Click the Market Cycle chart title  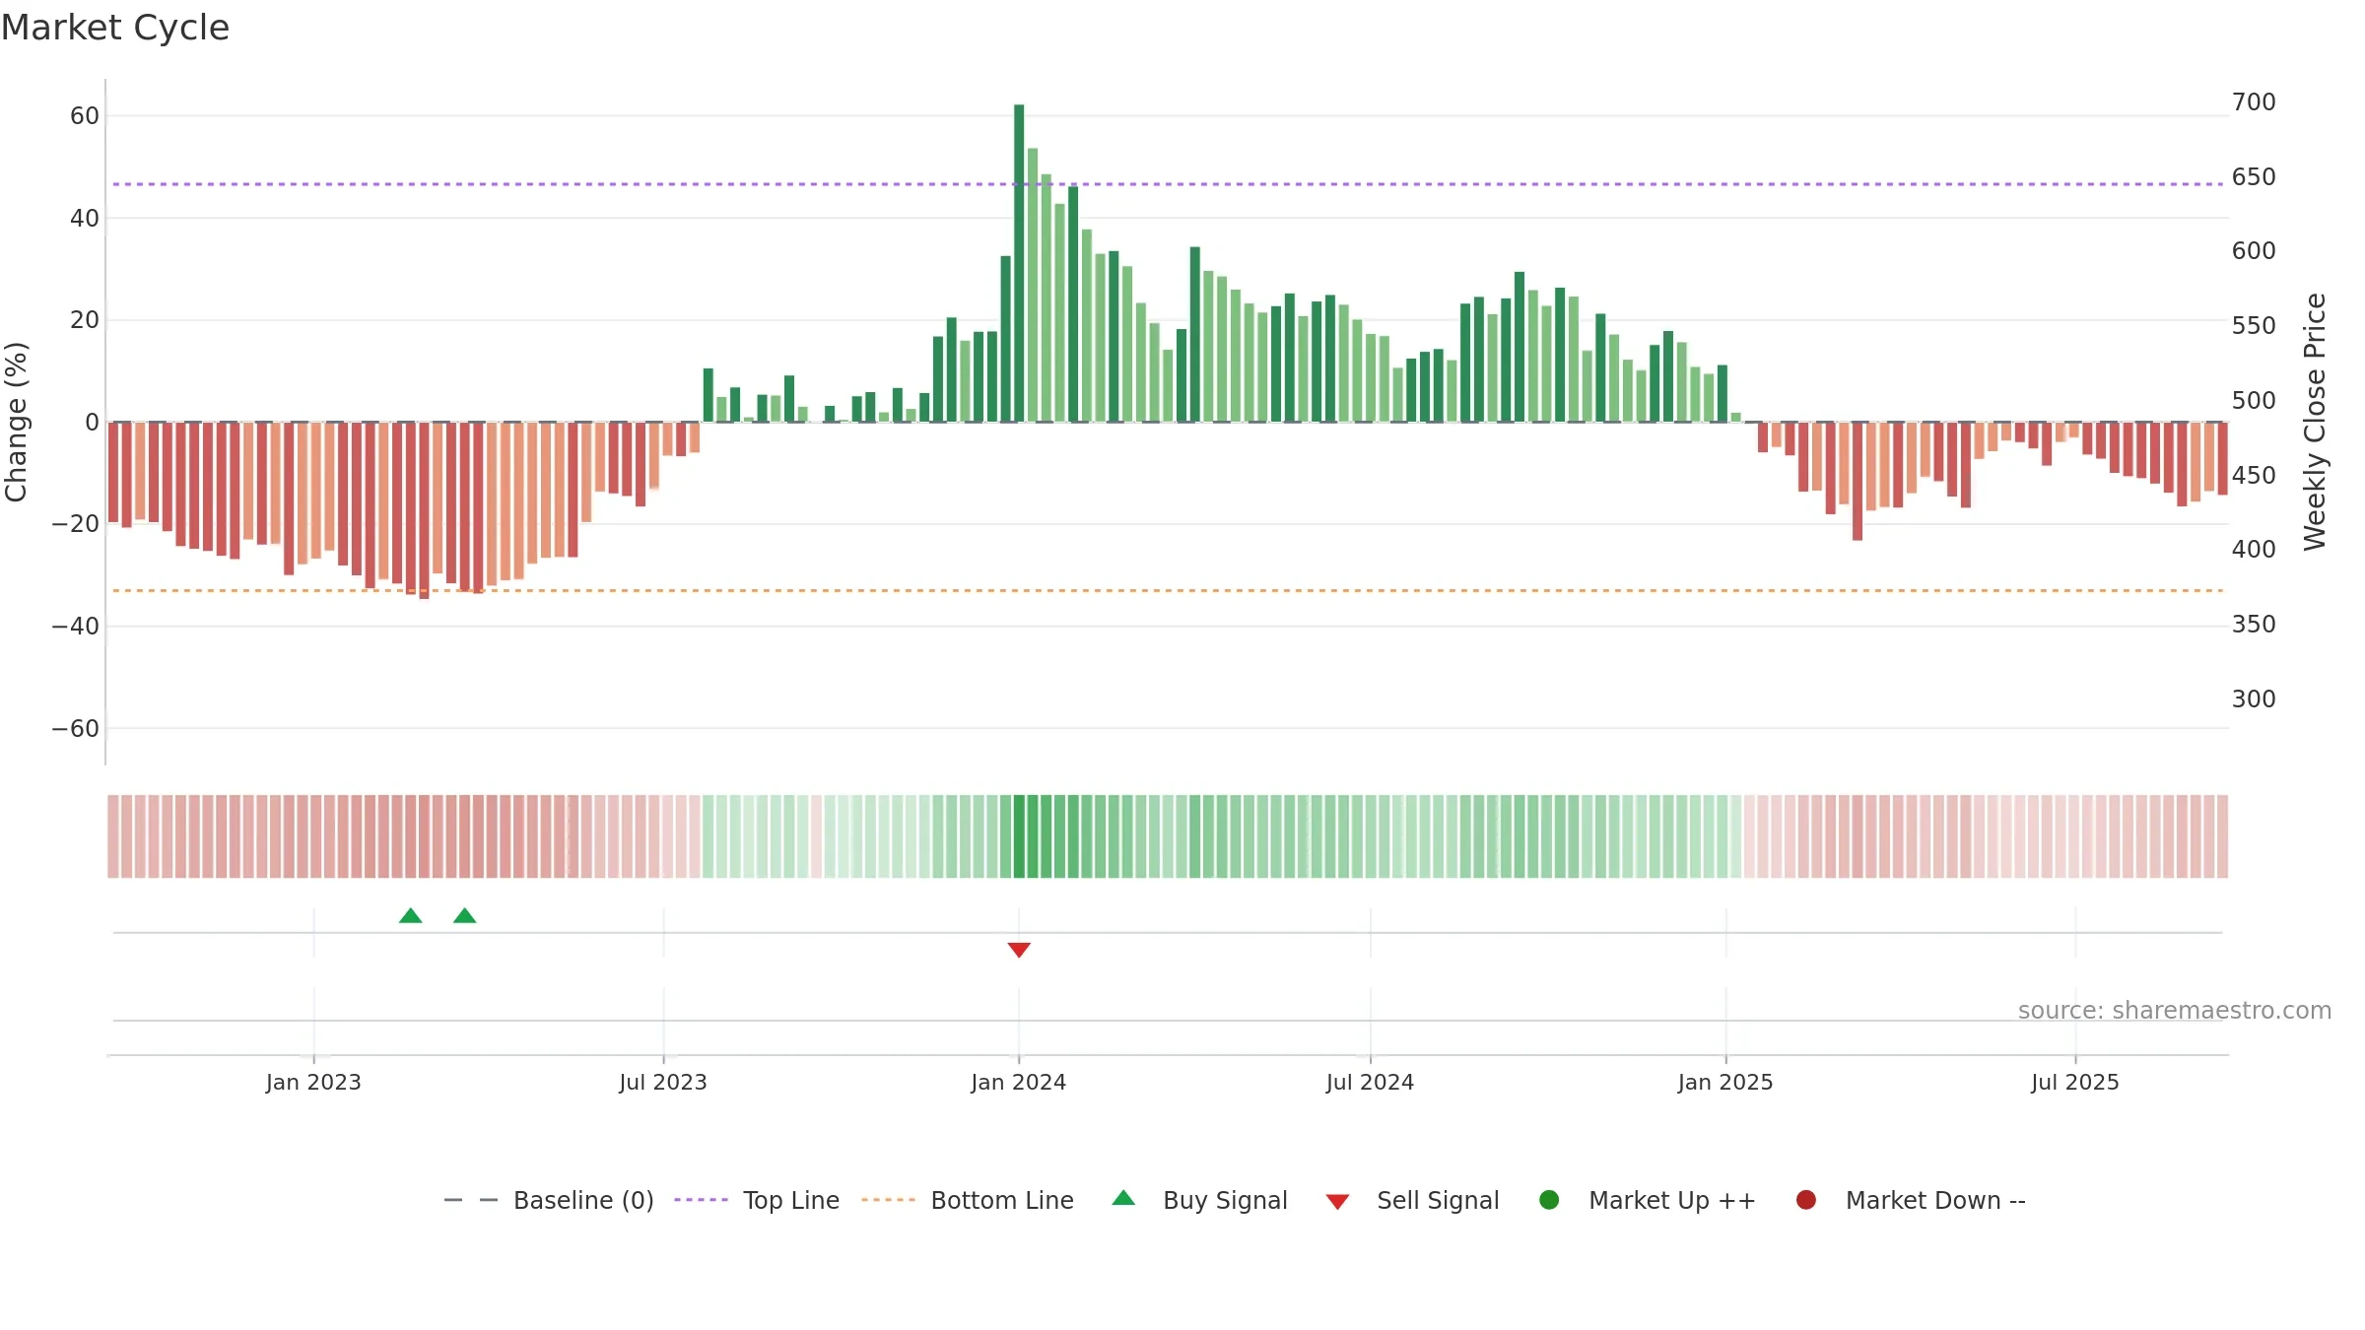[x=115, y=28]
